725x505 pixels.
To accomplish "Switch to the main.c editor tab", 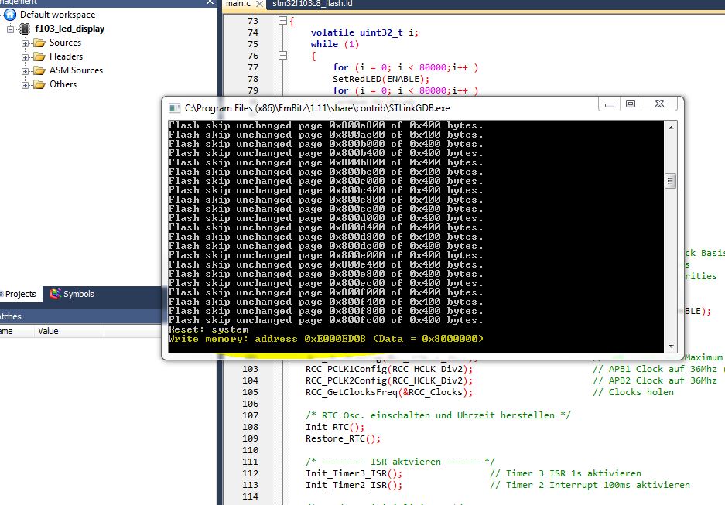I will pyautogui.click(x=238, y=4).
